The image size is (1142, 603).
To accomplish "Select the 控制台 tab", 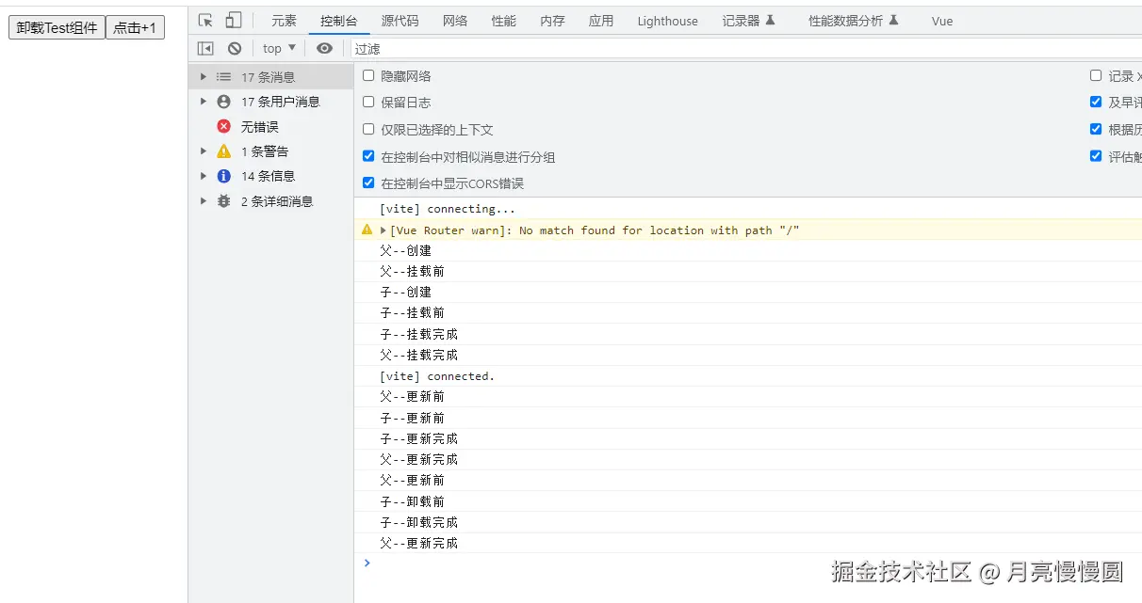I will pyautogui.click(x=339, y=21).
